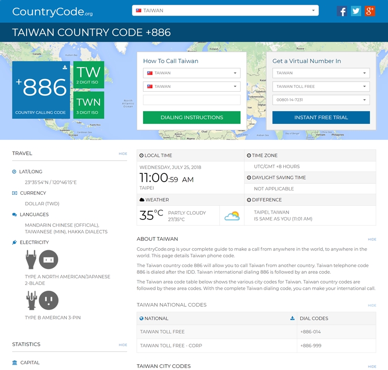Click the Taiwan flag in top country selector
Viewport: 388px width, 370px height.
139,11
